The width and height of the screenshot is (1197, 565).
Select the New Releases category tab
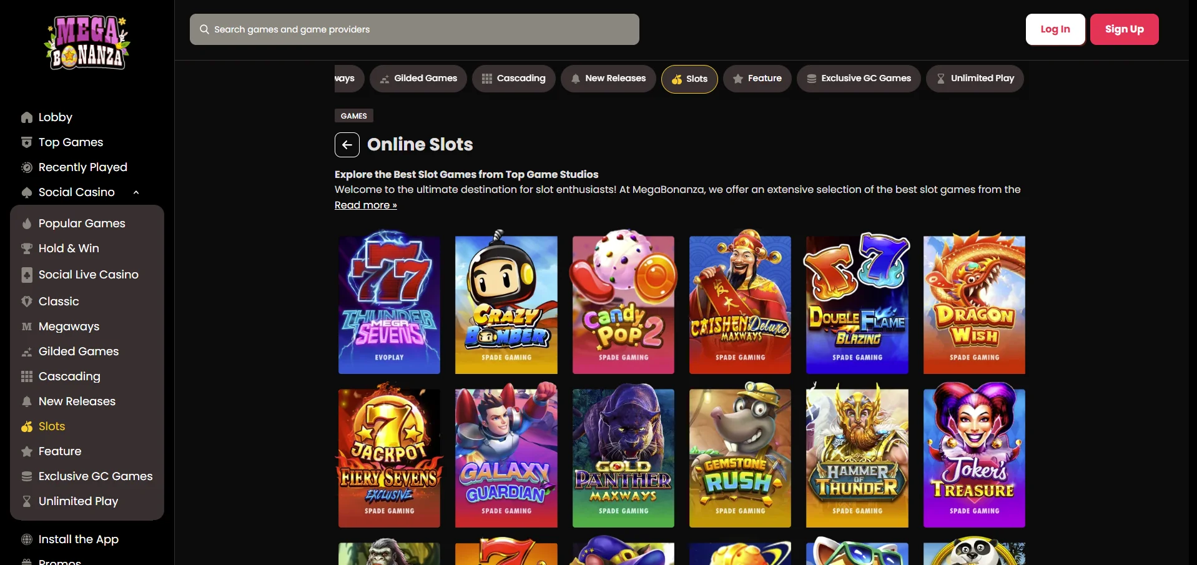pyautogui.click(x=608, y=79)
